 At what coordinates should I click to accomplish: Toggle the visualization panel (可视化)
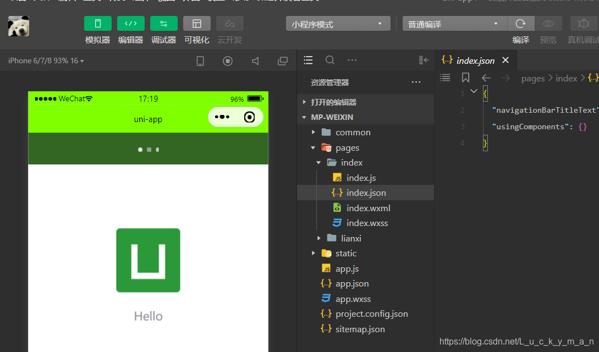197,24
